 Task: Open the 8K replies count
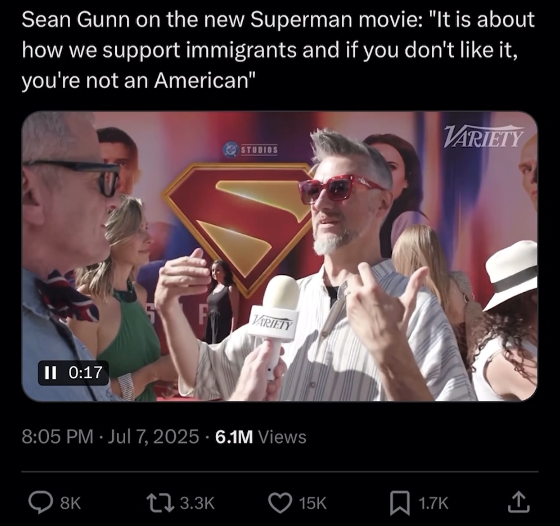coord(70,503)
